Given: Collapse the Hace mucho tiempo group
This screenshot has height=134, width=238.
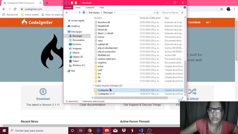Looking at the screenshot, I should click(93, 86).
